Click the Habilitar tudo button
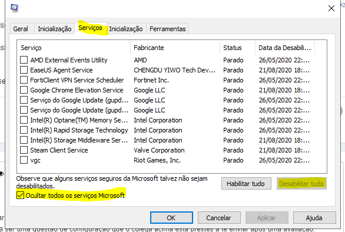This screenshot has width=345, height=232. pos(246,184)
